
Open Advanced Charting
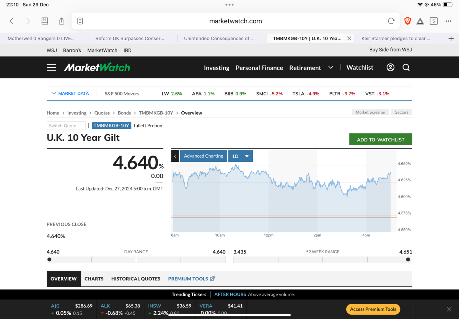pyautogui.click(x=203, y=156)
